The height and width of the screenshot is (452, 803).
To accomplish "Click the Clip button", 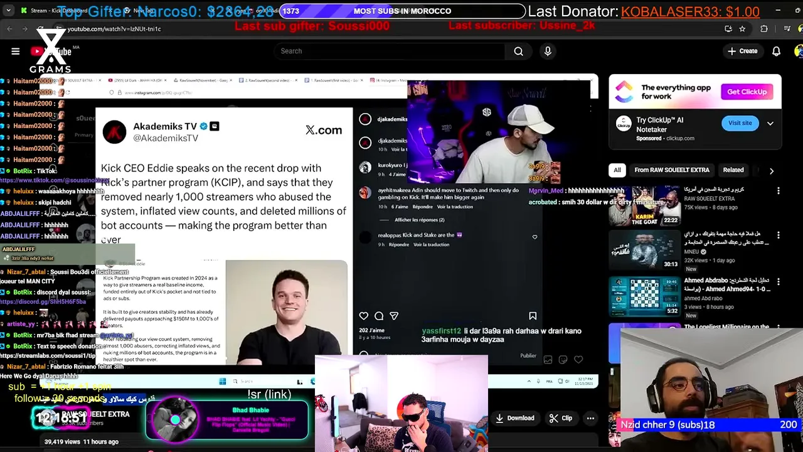I will click(x=561, y=418).
